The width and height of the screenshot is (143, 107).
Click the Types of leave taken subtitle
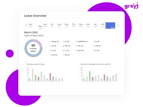click(x=34, y=36)
